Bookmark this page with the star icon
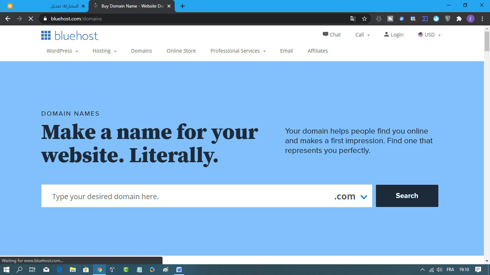490x275 pixels. [x=364, y=19]
